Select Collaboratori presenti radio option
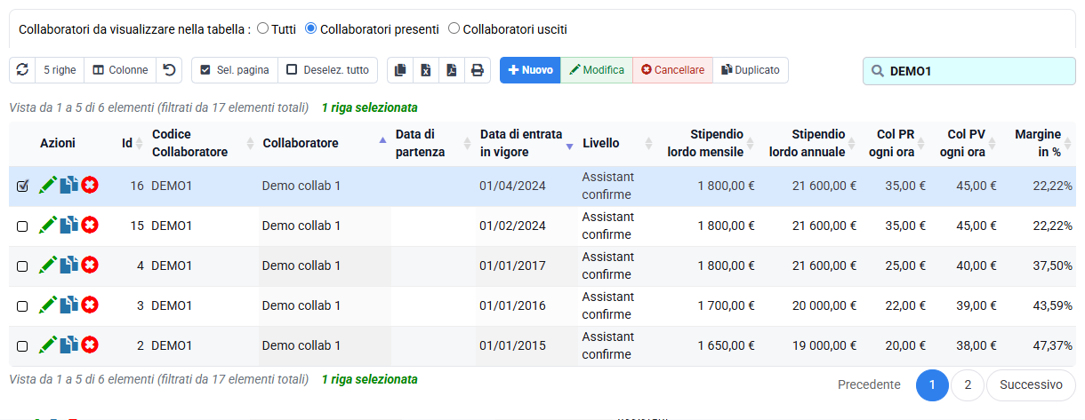 [310, 28]
